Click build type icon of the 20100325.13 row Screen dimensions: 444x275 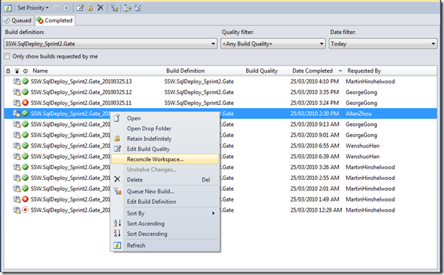click(17, 81)
